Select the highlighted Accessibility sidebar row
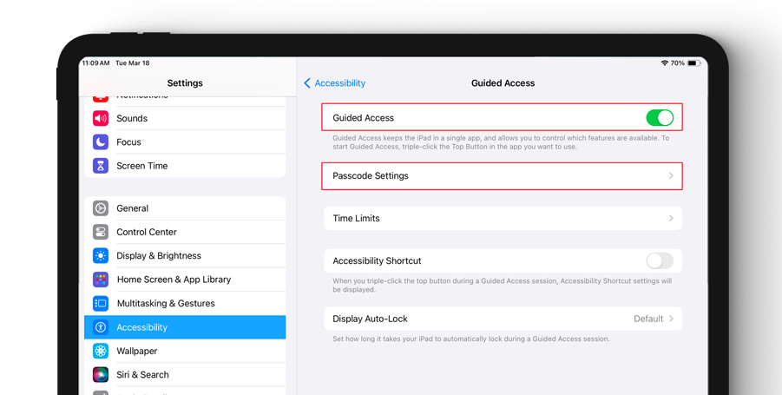This screenshot has height=395, width=782. tap(185, 327)
